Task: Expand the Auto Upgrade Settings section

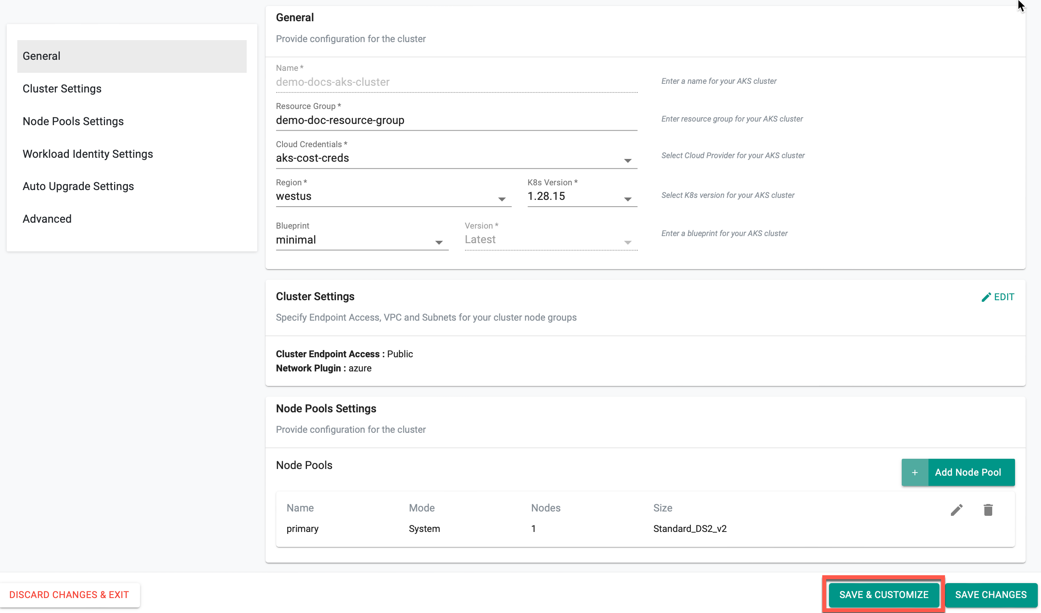Action: click(79, 186)
